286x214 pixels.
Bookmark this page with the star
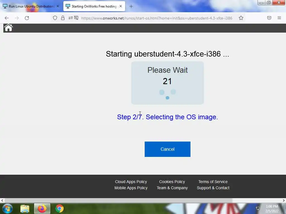pyautogui.click(x=241, y=18)
